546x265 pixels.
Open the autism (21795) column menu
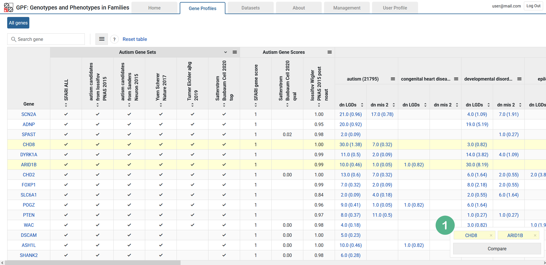tap(393, 79)
